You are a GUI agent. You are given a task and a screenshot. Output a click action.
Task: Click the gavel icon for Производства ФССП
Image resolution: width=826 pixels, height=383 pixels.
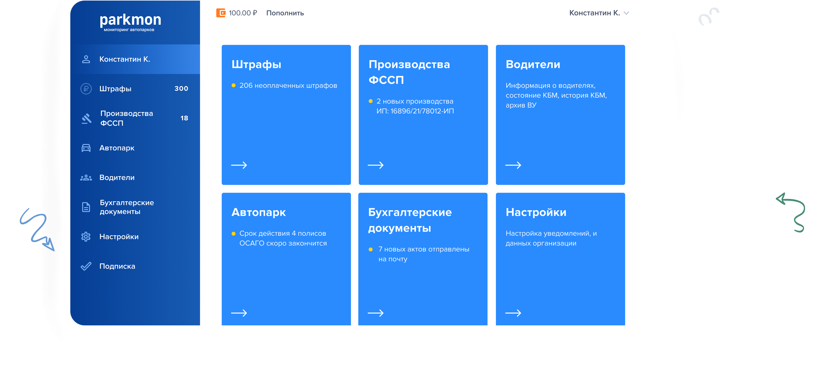click(x=86, y=118)
